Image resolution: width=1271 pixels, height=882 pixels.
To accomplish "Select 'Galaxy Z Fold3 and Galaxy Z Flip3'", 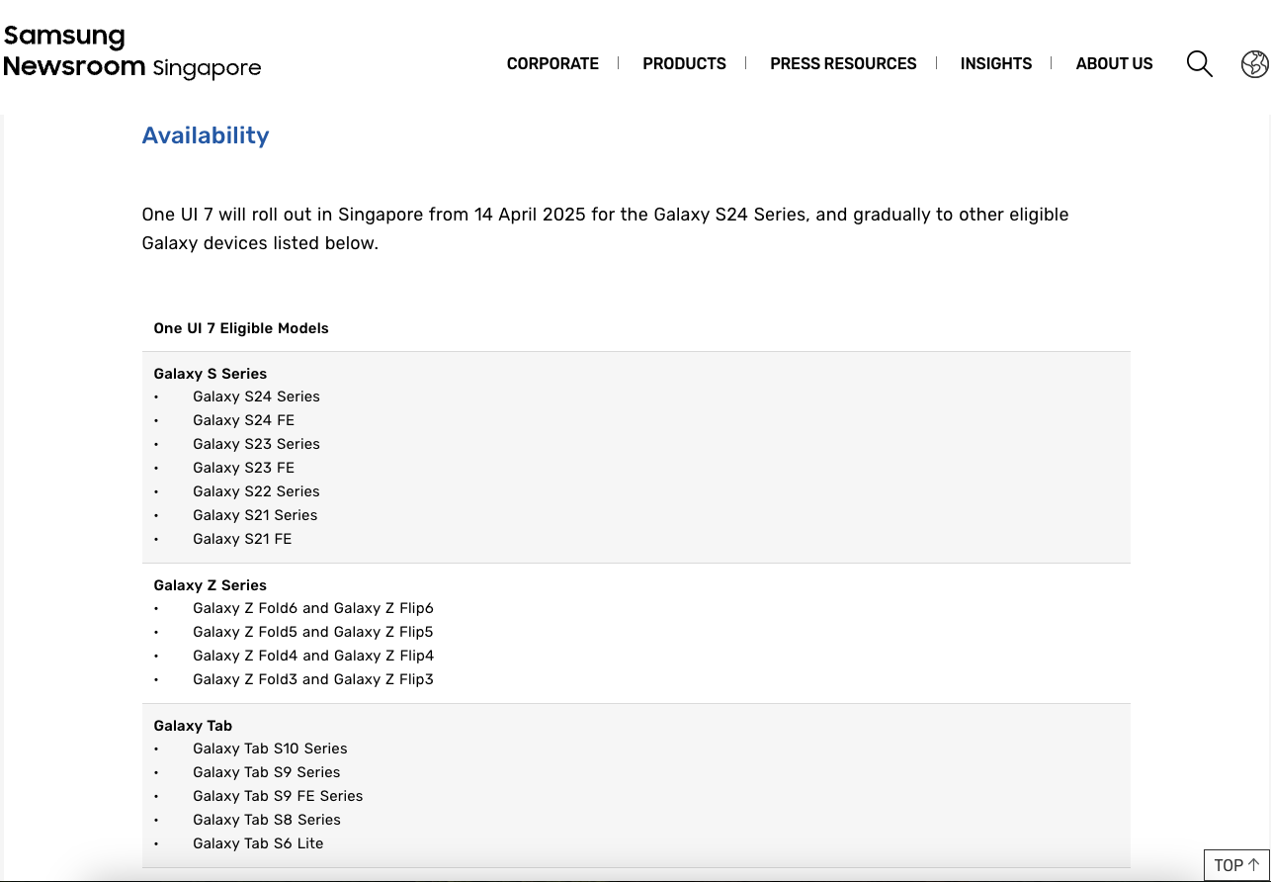I will point(313,679).
